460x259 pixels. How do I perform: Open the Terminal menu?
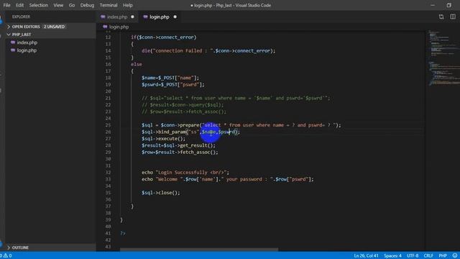(109, 5)
